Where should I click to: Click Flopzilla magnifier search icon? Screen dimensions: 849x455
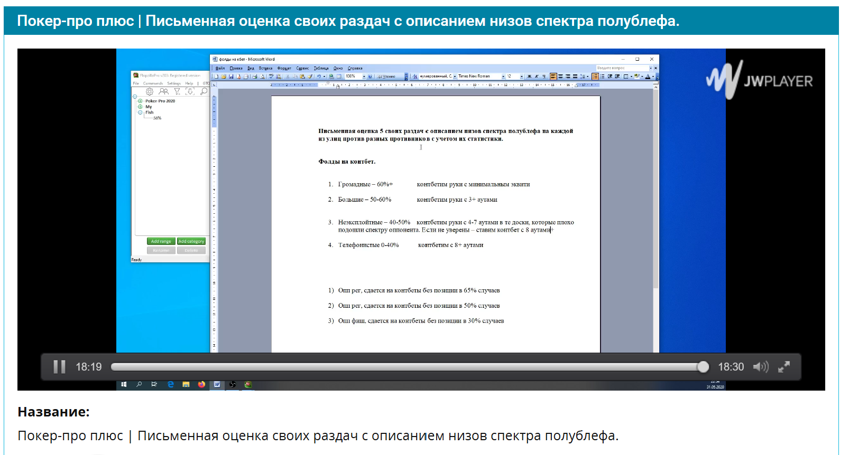[204, 91]
